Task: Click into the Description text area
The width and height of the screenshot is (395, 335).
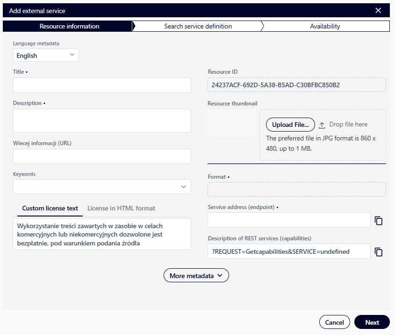Action: coord(102,121)
